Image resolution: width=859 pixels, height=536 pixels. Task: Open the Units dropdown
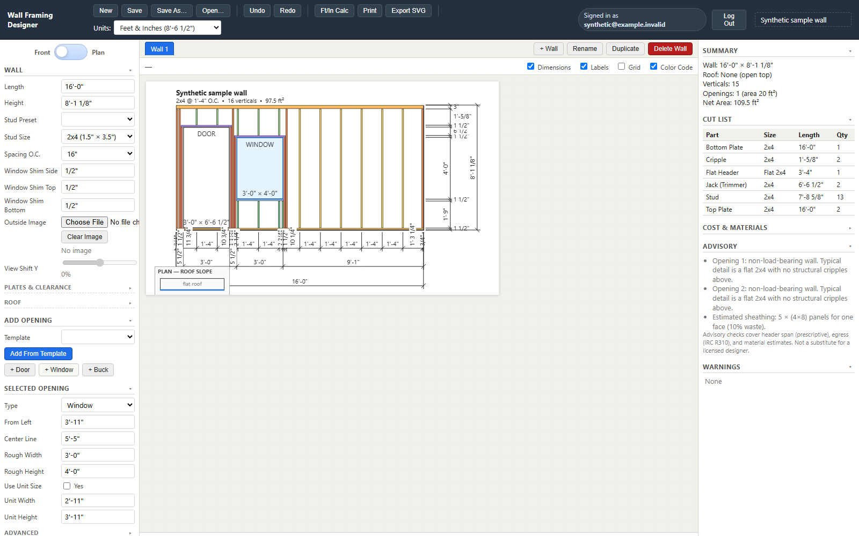click(x=168, y=28)
